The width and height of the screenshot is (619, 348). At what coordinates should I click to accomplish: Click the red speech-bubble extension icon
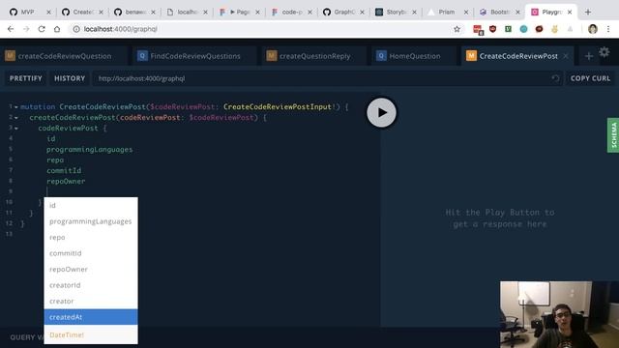539,29
